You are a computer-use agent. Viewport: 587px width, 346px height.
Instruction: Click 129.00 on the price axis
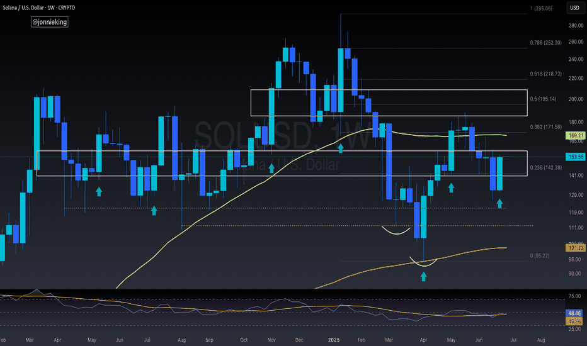click(576, 195)
